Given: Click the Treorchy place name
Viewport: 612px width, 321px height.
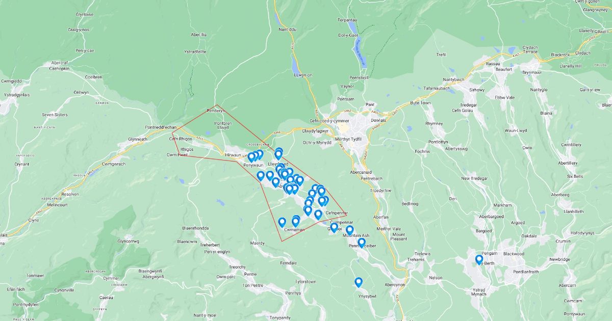Looking at the screenshot, I should (x=238, y=267).
